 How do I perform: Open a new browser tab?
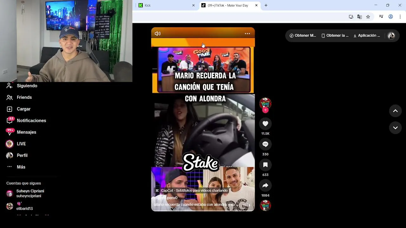tap(266, 5)
